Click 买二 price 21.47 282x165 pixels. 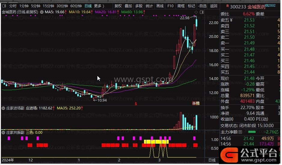249,55
